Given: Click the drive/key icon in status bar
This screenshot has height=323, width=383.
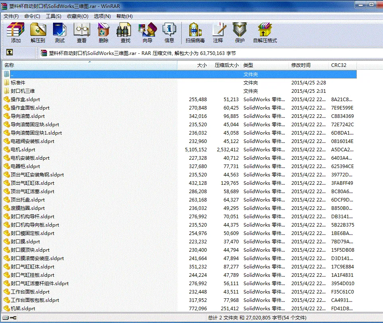Looking at the screenshot, I should click(x=10, y=318).
